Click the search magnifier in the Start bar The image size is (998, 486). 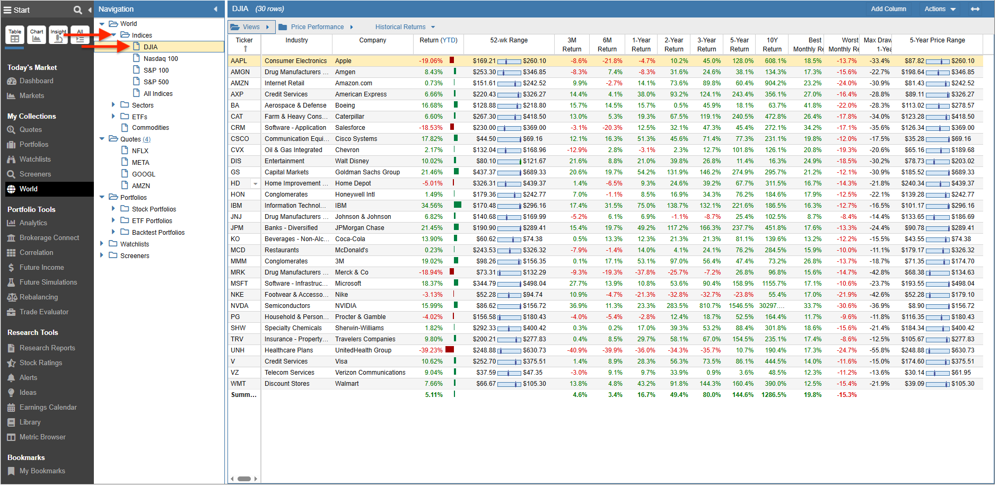(78, 10)
